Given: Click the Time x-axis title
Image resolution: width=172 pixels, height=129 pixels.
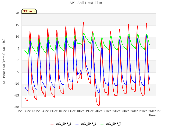Looking at the screenshot, I should click(x=152, y=115).
